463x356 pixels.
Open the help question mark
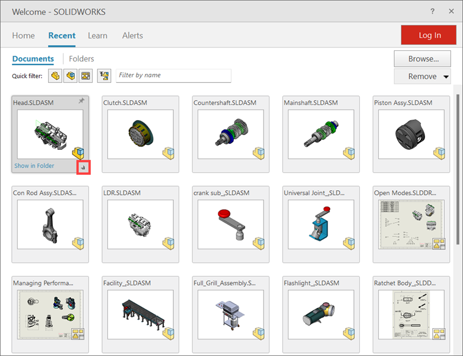point(432,11)
